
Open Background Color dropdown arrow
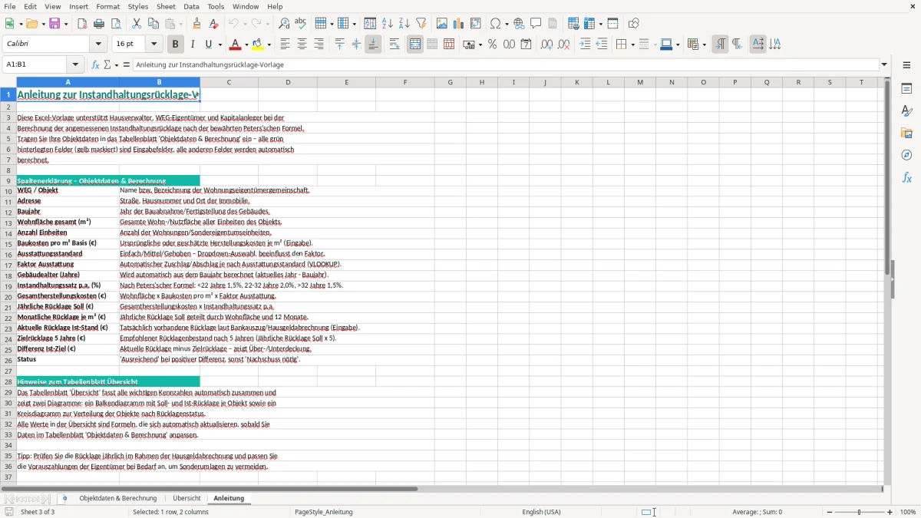(269, 45)
